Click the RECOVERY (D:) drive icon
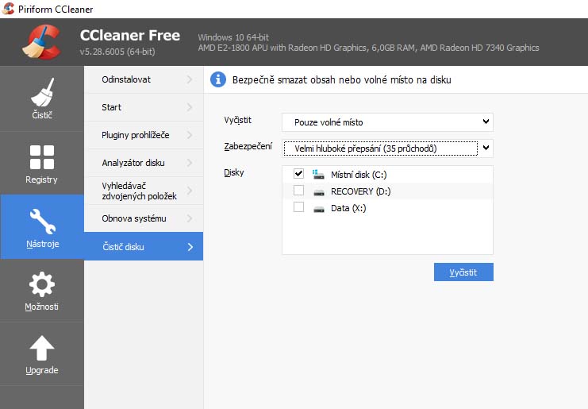 coord(319,192)
